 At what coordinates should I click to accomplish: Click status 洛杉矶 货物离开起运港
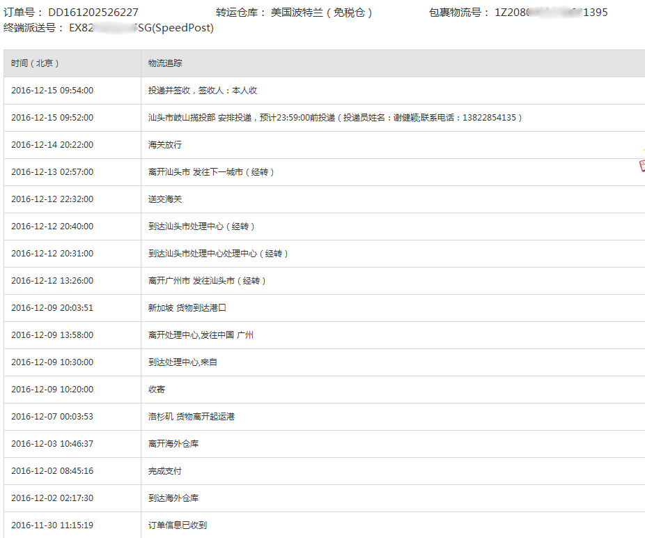click(192, 416)
